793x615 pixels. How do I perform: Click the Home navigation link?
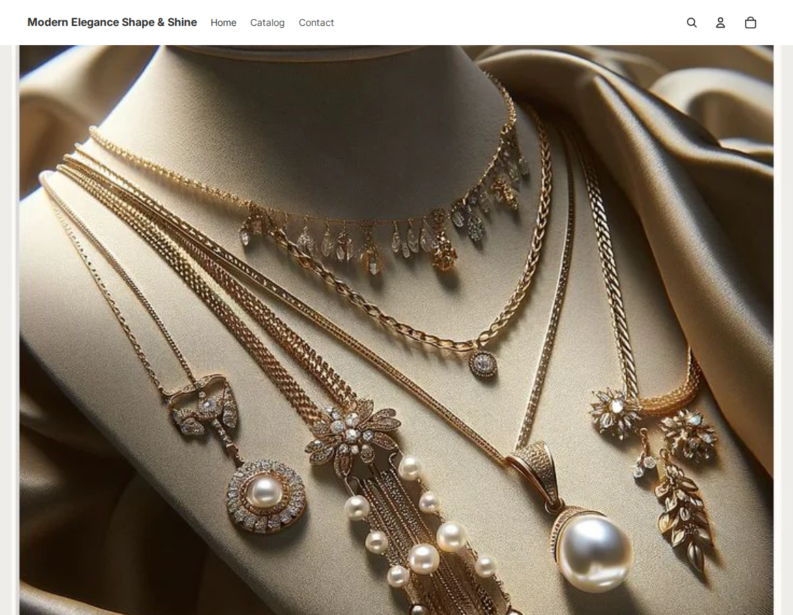(x=223, y=23)
